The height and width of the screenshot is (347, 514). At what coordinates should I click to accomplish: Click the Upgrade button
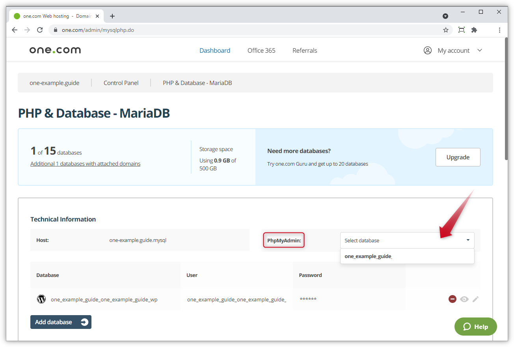(x=458, y=157)
